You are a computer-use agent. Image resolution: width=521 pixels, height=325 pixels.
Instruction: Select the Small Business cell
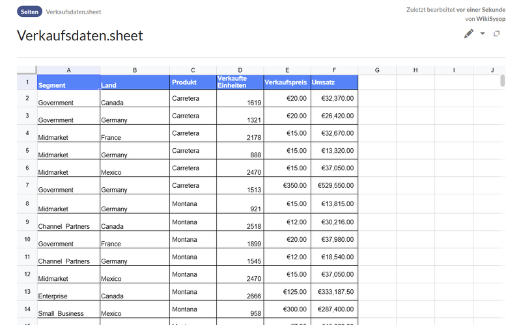[x=68, y=309]
